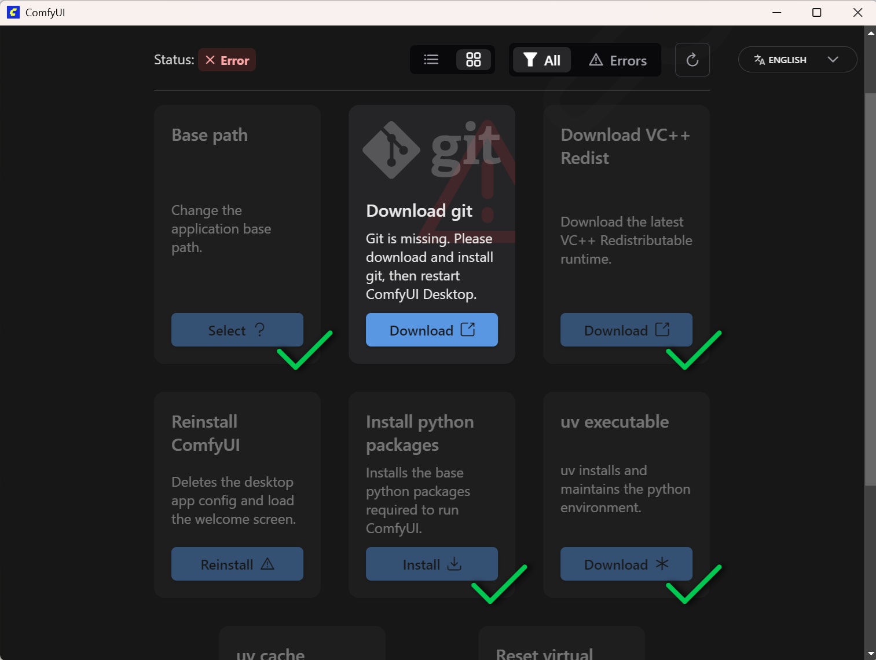Click the "Download VC++ Redist" card title
Image resolution: width=876 pixels, height=660 pixels.
pyautogui.click(x=625, y=147)
